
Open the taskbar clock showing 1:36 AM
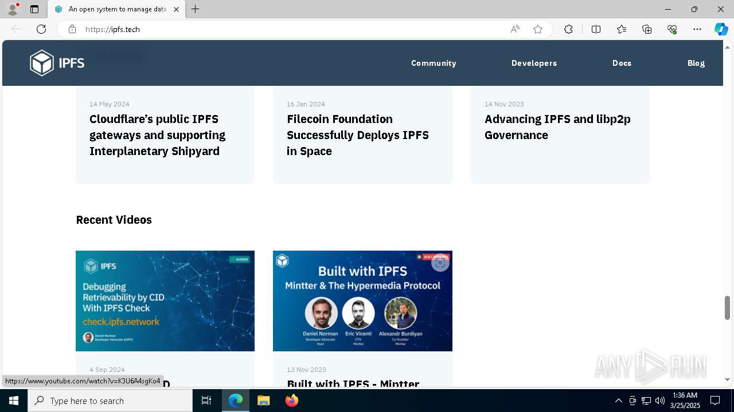click(x=685, y=401)
